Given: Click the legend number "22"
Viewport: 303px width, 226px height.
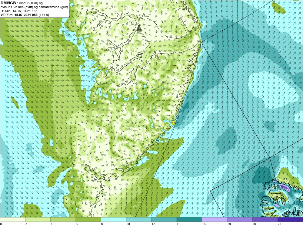Looking at the screenshot, I should point(279,224).
